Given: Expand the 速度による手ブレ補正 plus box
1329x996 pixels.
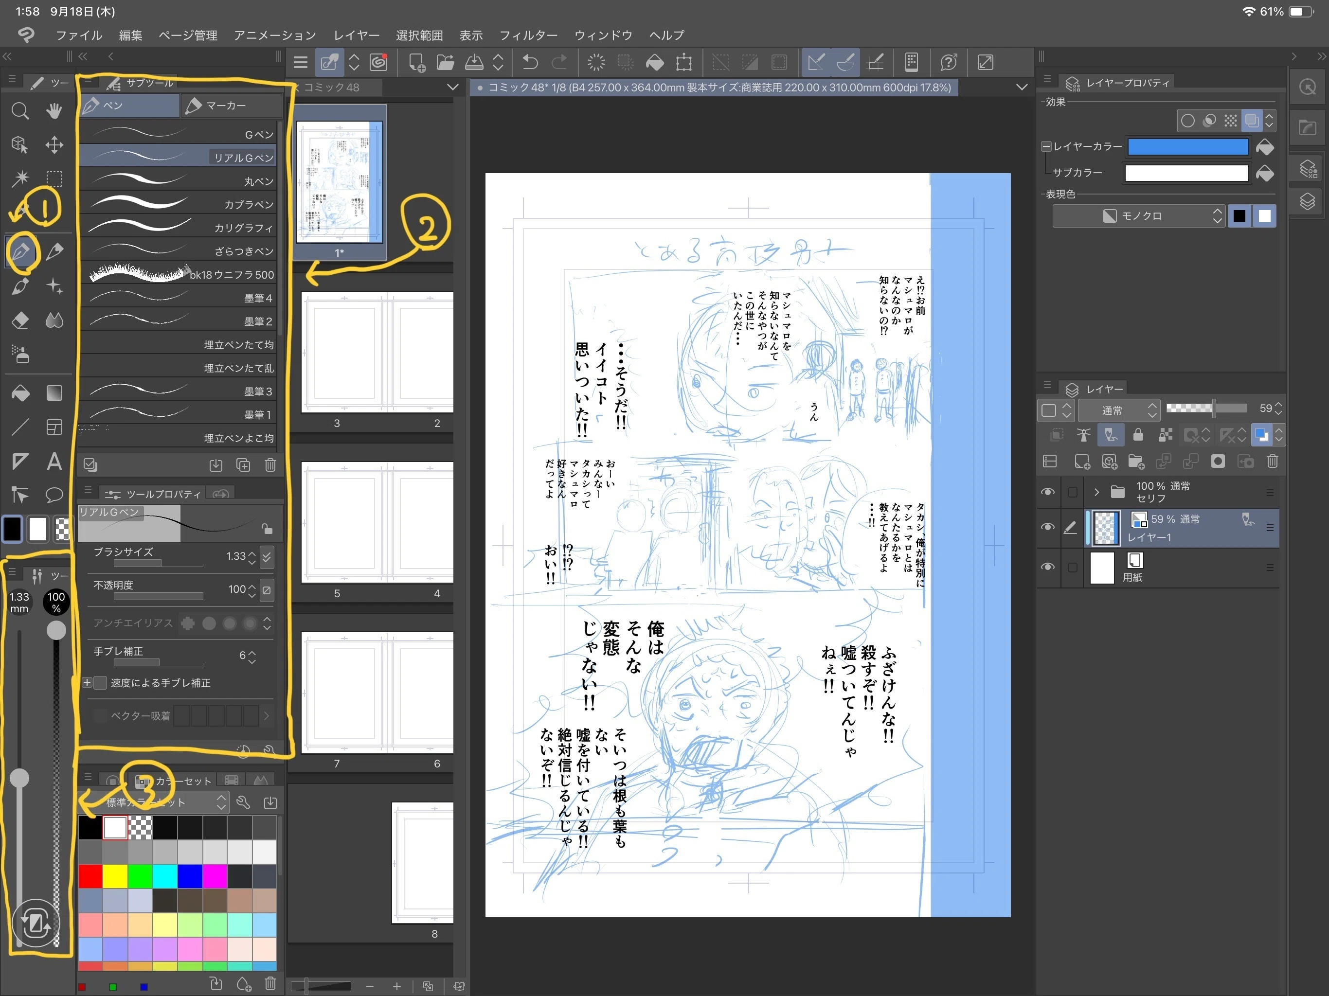Looking at the screenshot, I should pyautogui.click(x=87, y=683).
